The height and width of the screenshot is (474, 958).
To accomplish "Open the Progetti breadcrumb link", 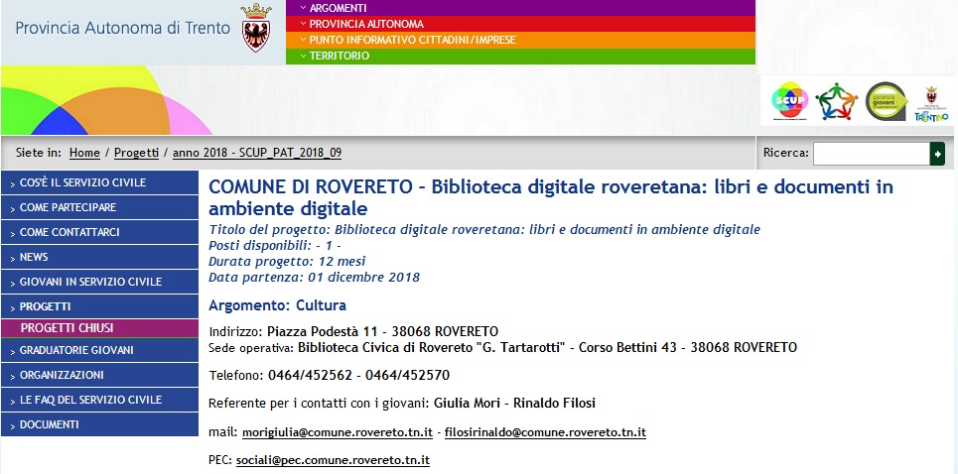I will tap(136, 153).
